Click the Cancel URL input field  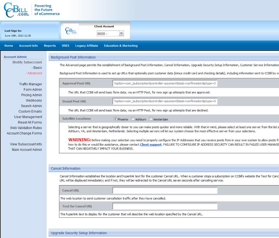(x=165, y=190)
